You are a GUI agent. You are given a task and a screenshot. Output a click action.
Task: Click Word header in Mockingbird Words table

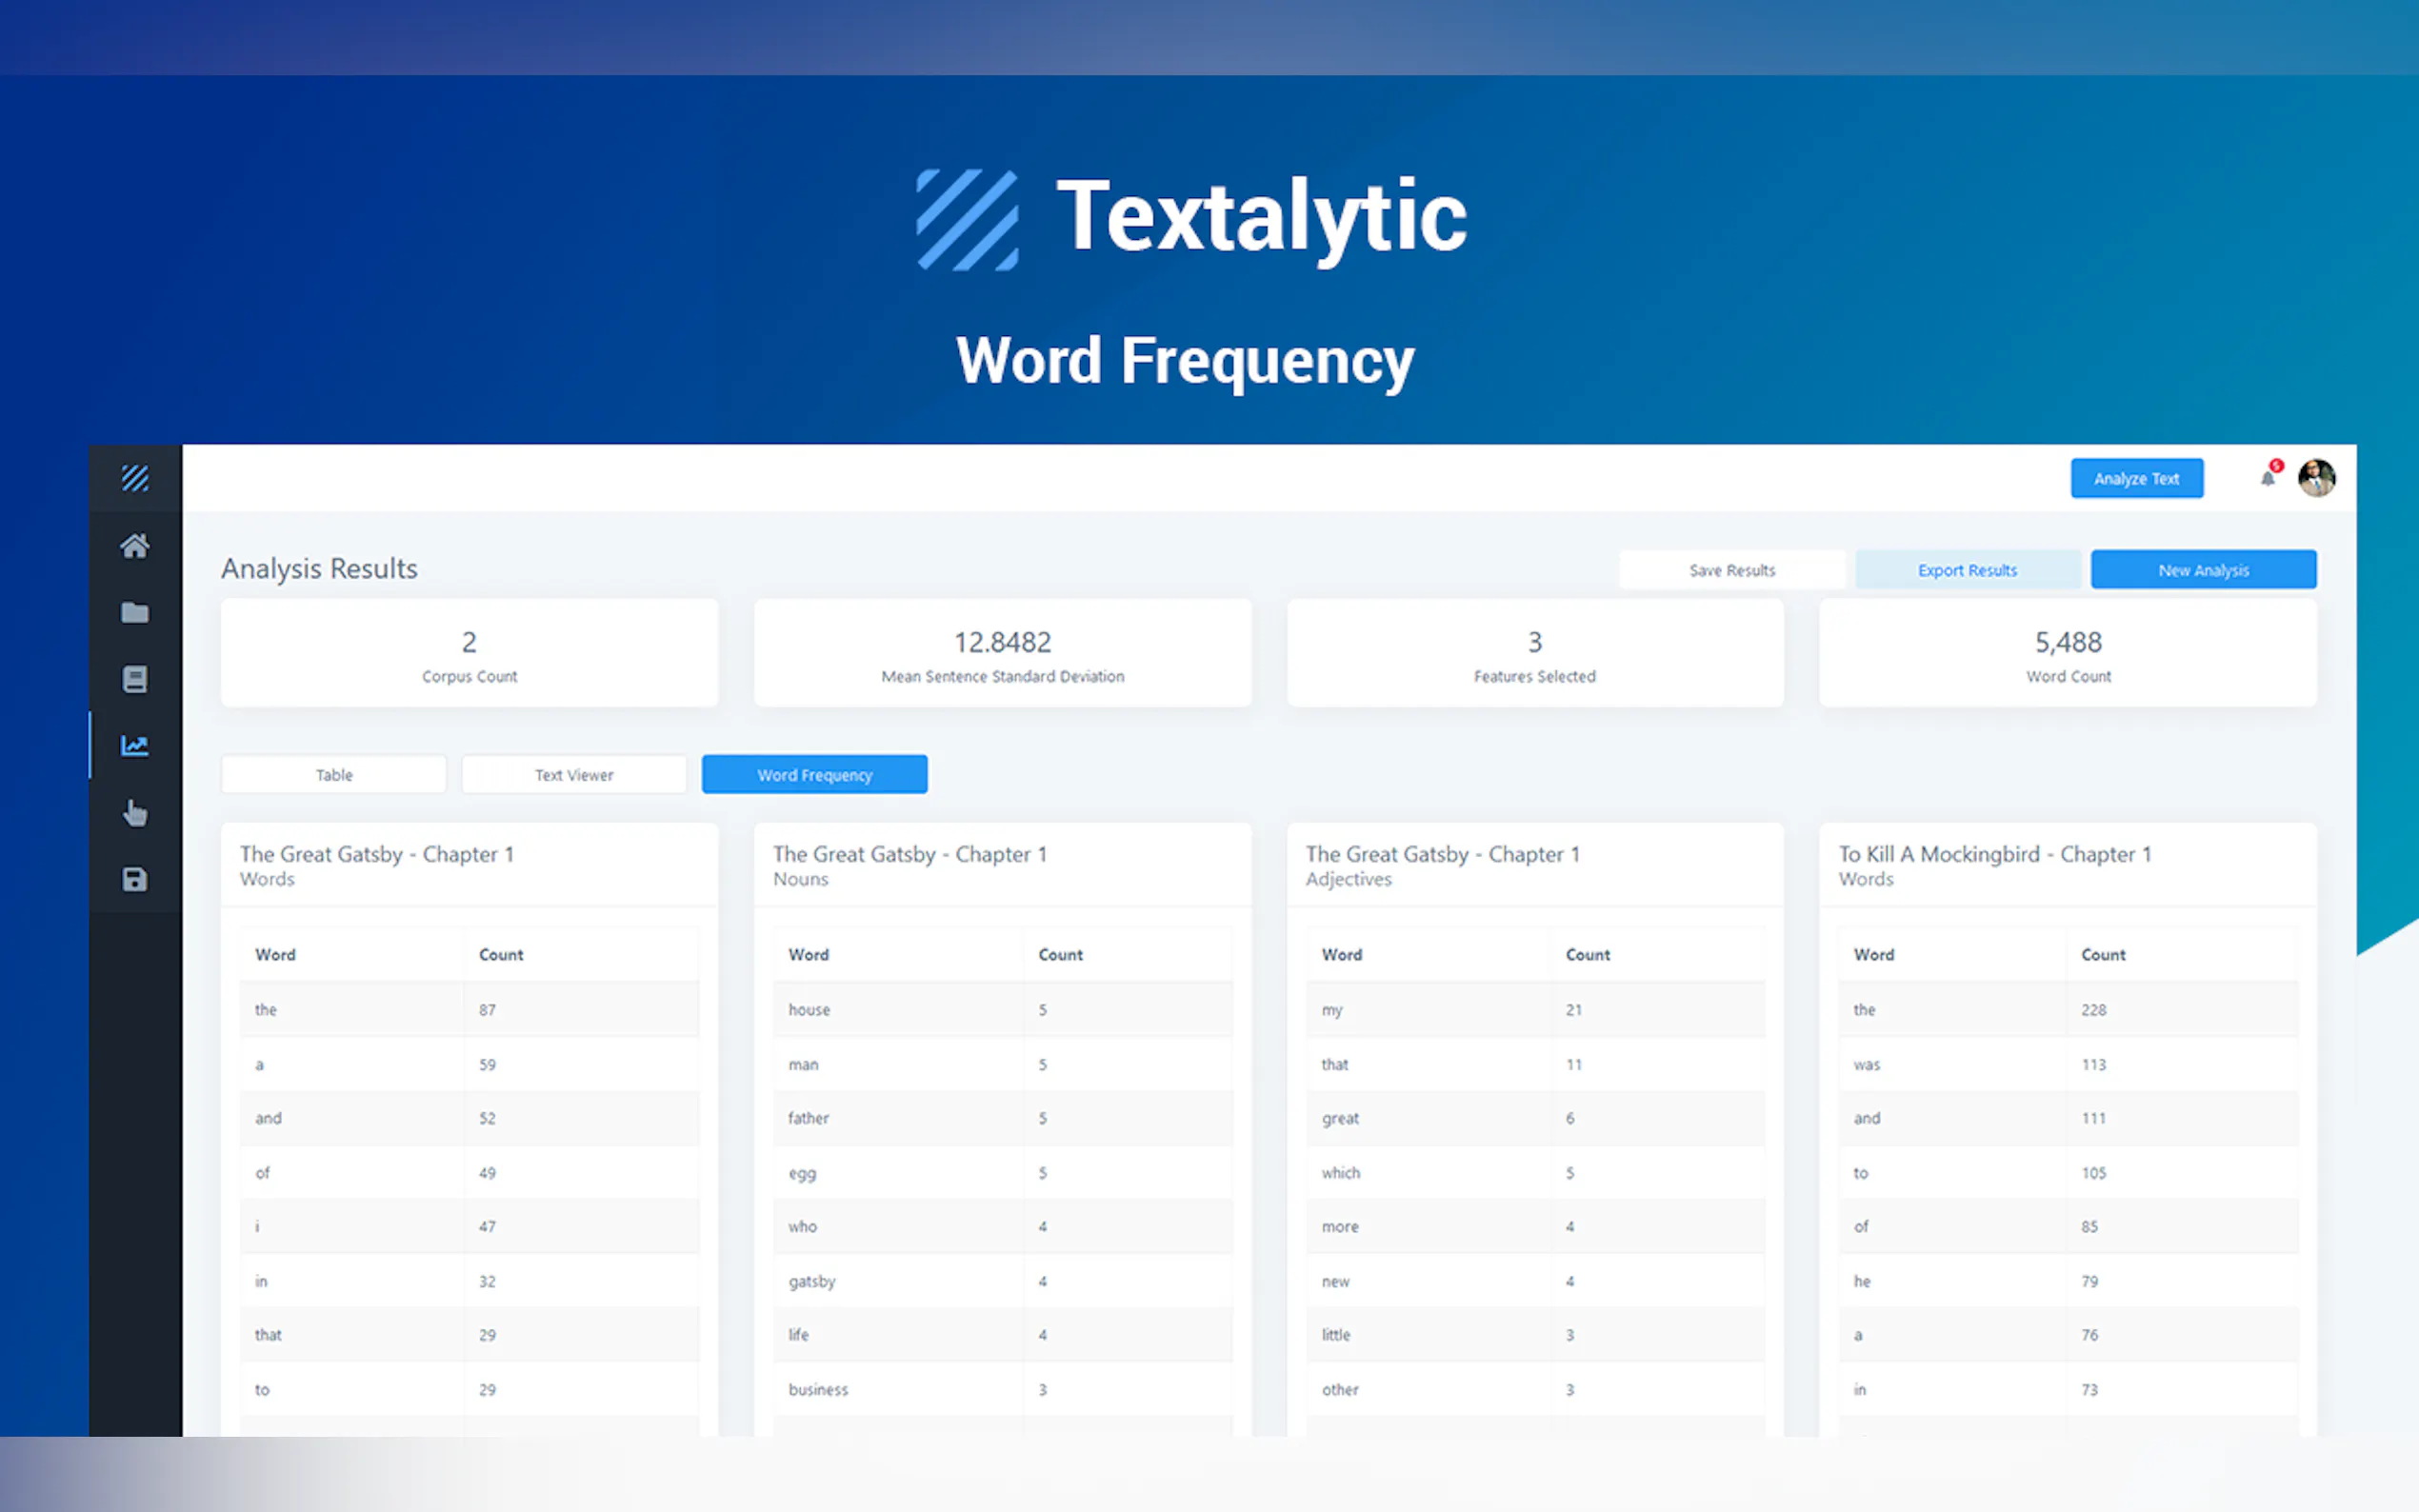tap(1873, 955)
